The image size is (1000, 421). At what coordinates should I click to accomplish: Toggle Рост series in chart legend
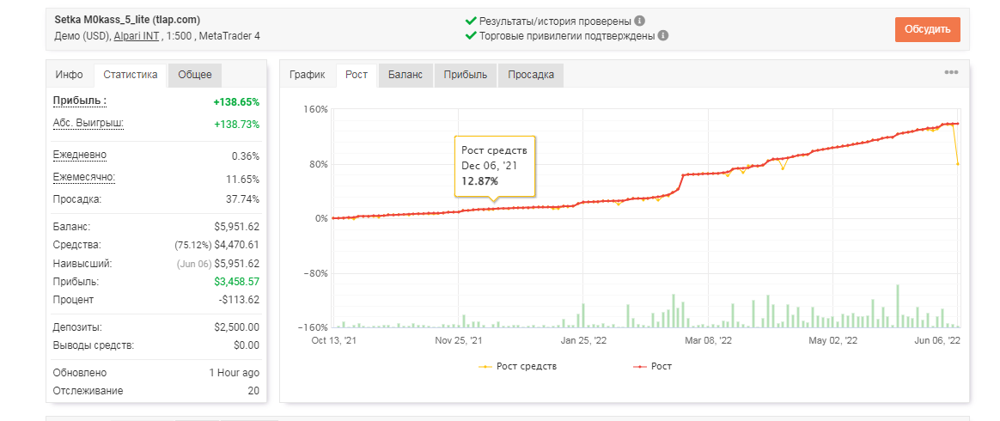click(652, 366)
